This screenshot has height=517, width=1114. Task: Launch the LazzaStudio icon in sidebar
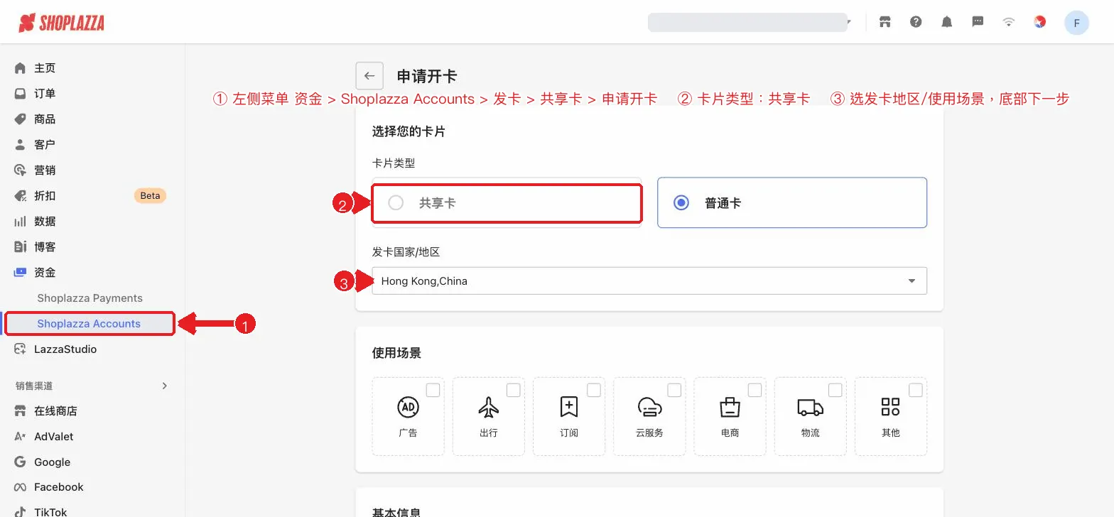pyautogui.click(x=20, y=349)
